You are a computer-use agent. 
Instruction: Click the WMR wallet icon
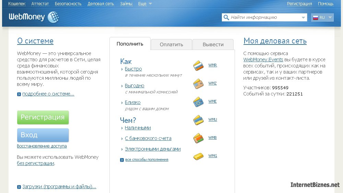[x=198, y=65]
